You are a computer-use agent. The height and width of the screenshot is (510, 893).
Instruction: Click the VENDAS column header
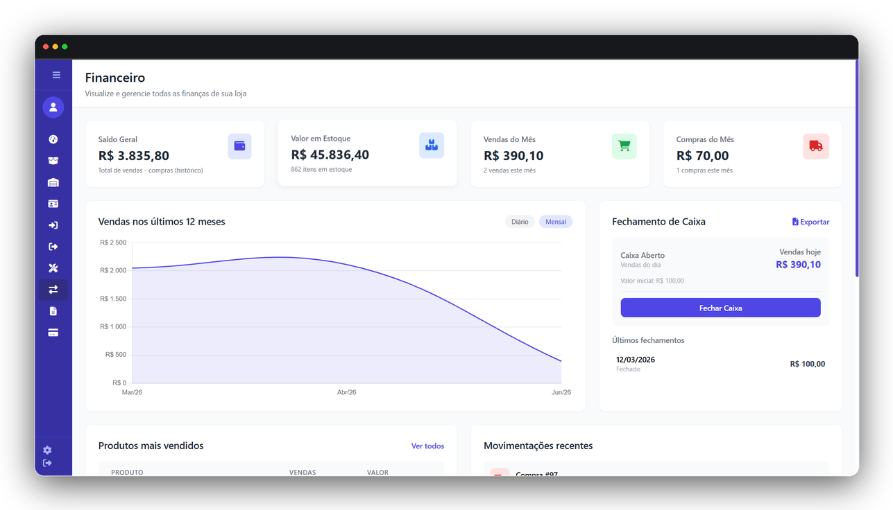pyautogui.click(x=303, y=473)
